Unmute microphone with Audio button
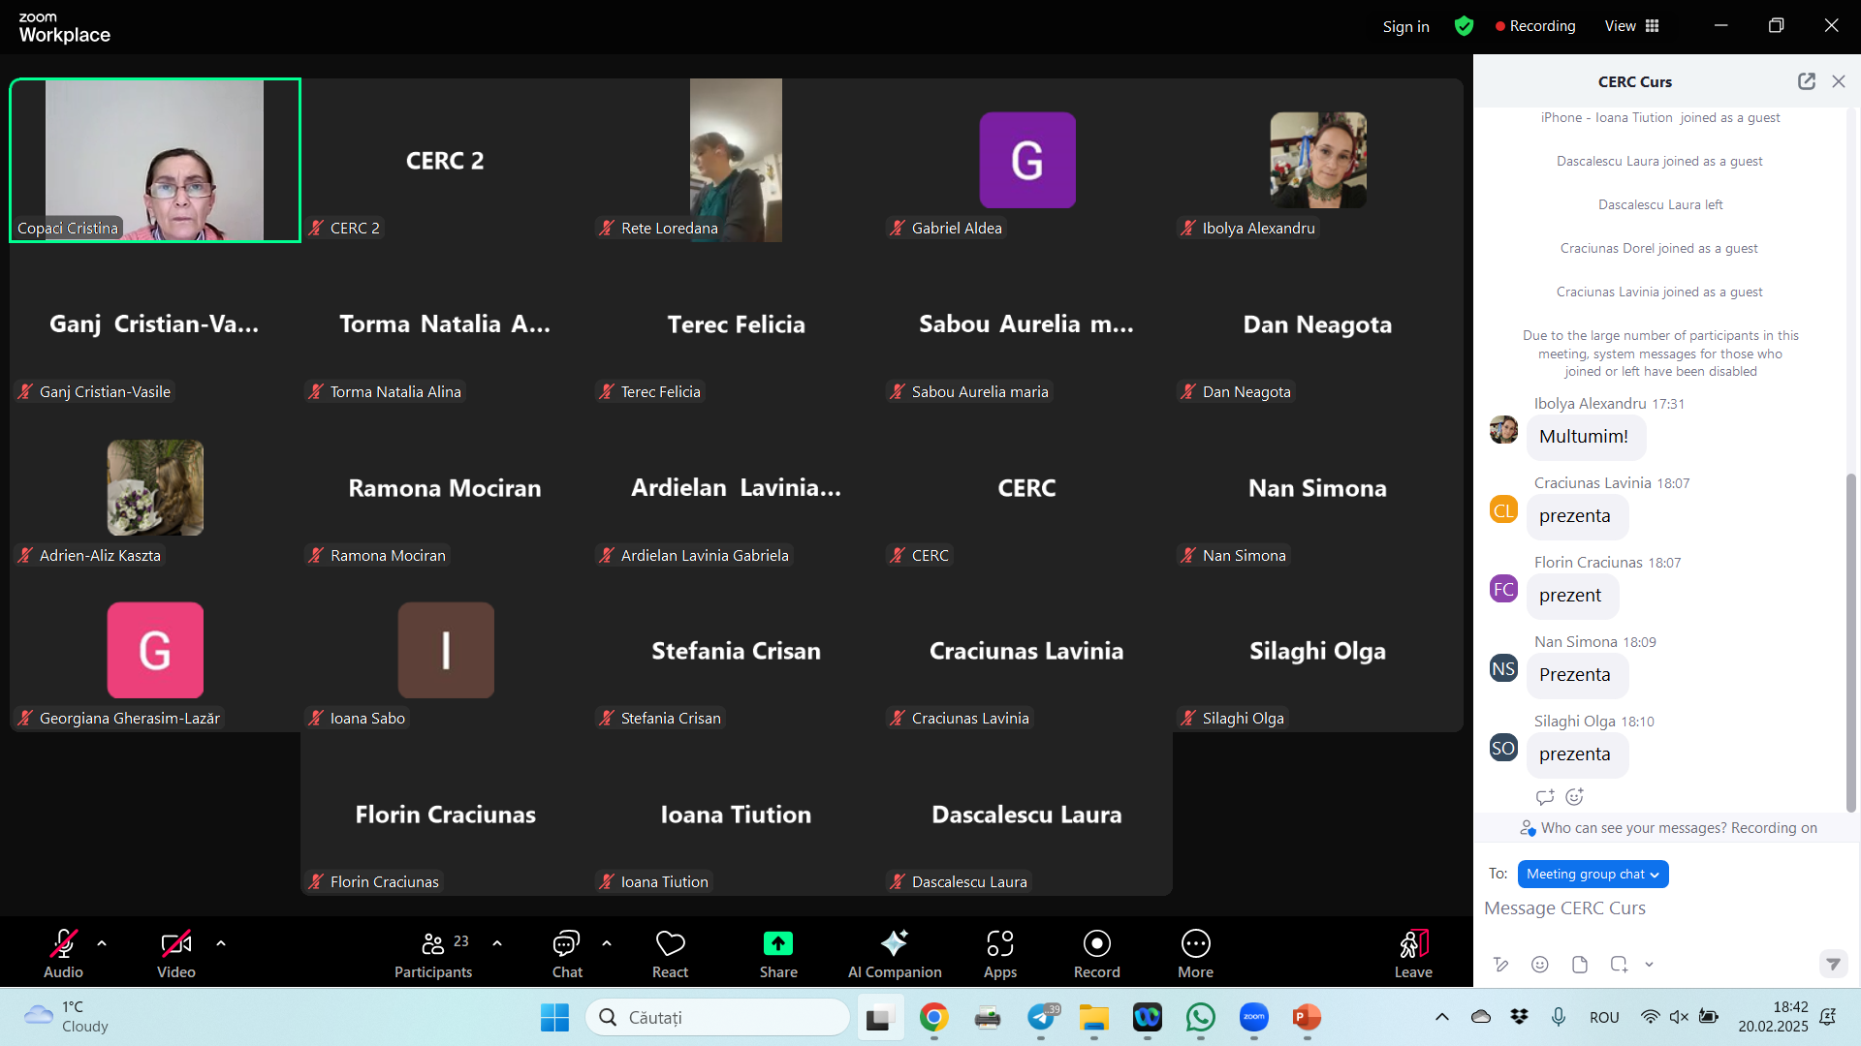Screen dimensions: 1861x1046 pos(63,953)
